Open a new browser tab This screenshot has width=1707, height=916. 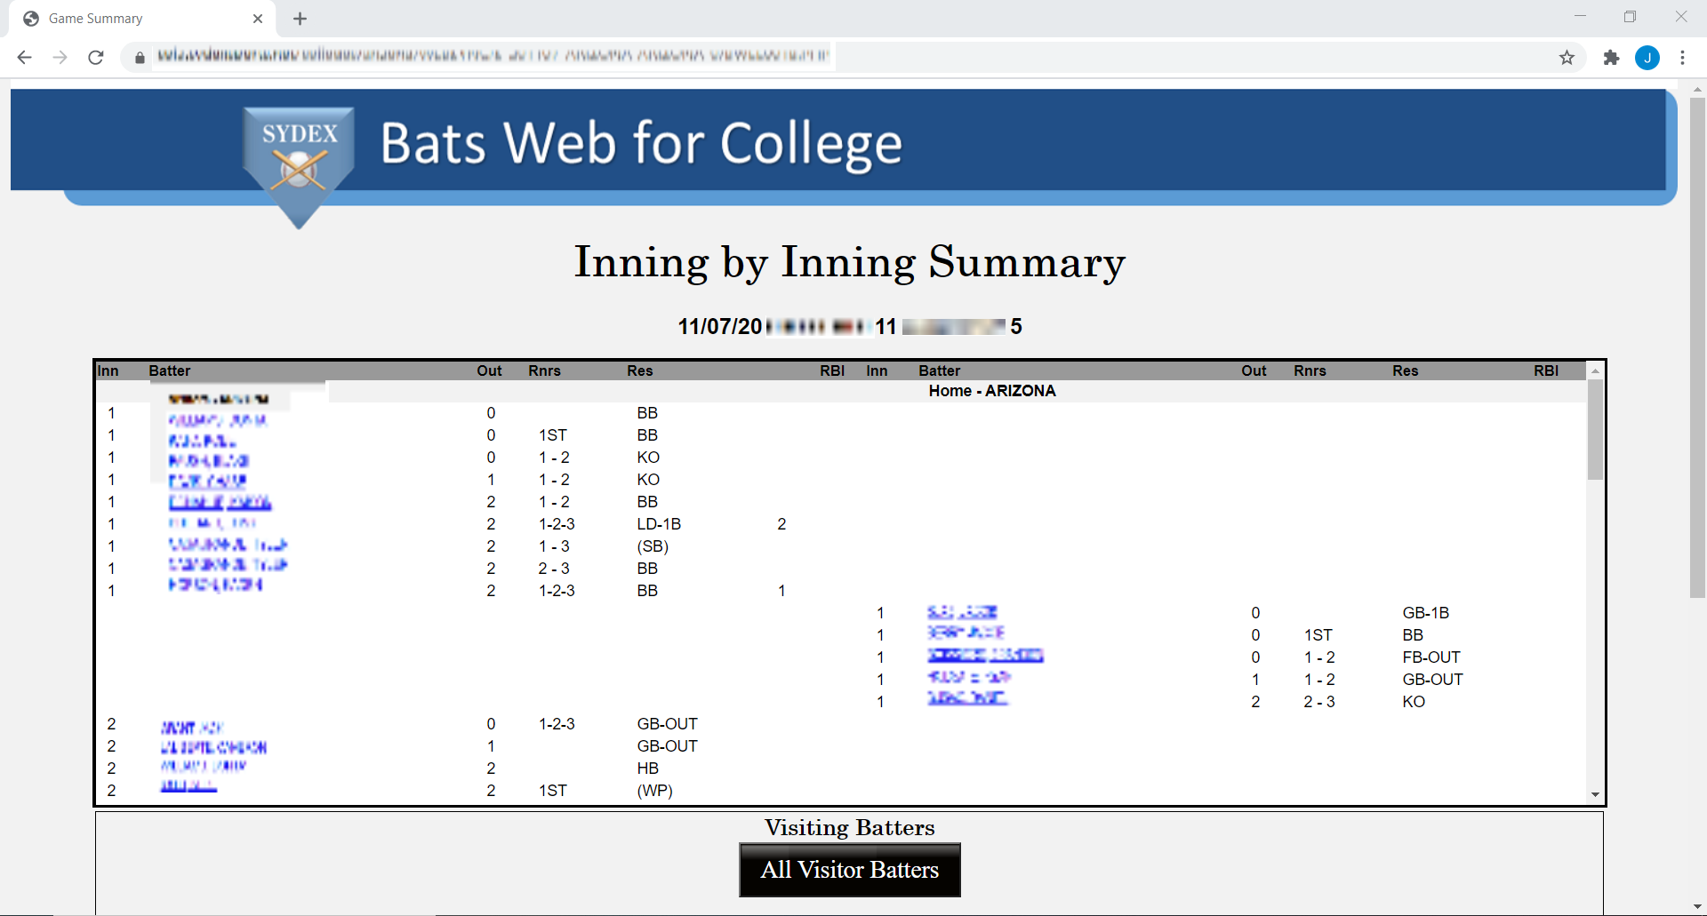pos(300,18)
